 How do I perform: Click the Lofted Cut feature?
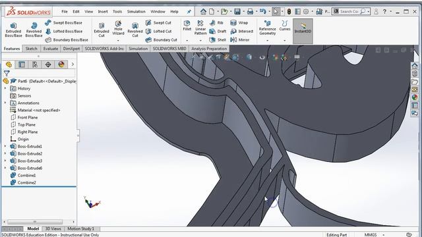pos(158,32)
